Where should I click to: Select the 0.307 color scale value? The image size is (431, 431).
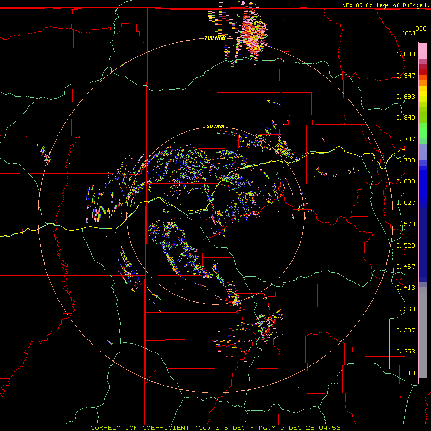[406, 330]
